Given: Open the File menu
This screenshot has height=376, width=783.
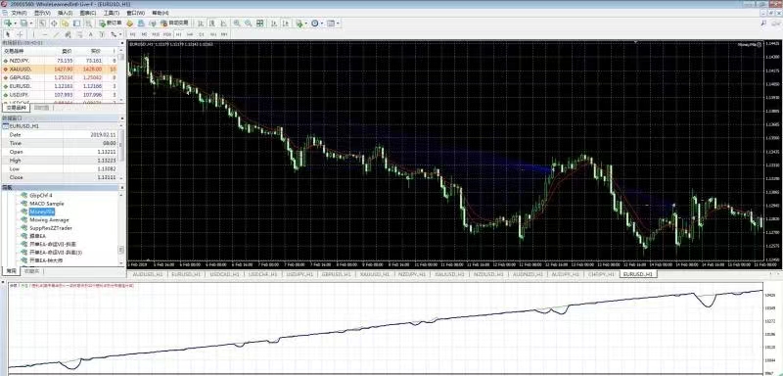Looking at the screenshot, I should (x=19, y=13).
